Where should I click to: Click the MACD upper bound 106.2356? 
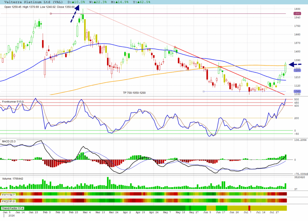coord(300,140)
